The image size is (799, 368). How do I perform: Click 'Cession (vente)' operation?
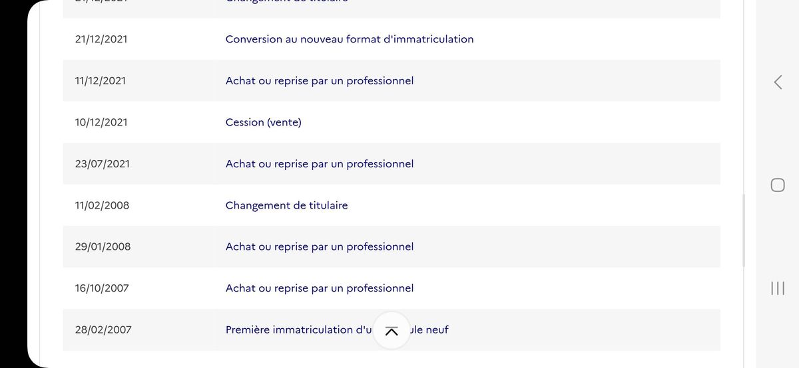264,123
